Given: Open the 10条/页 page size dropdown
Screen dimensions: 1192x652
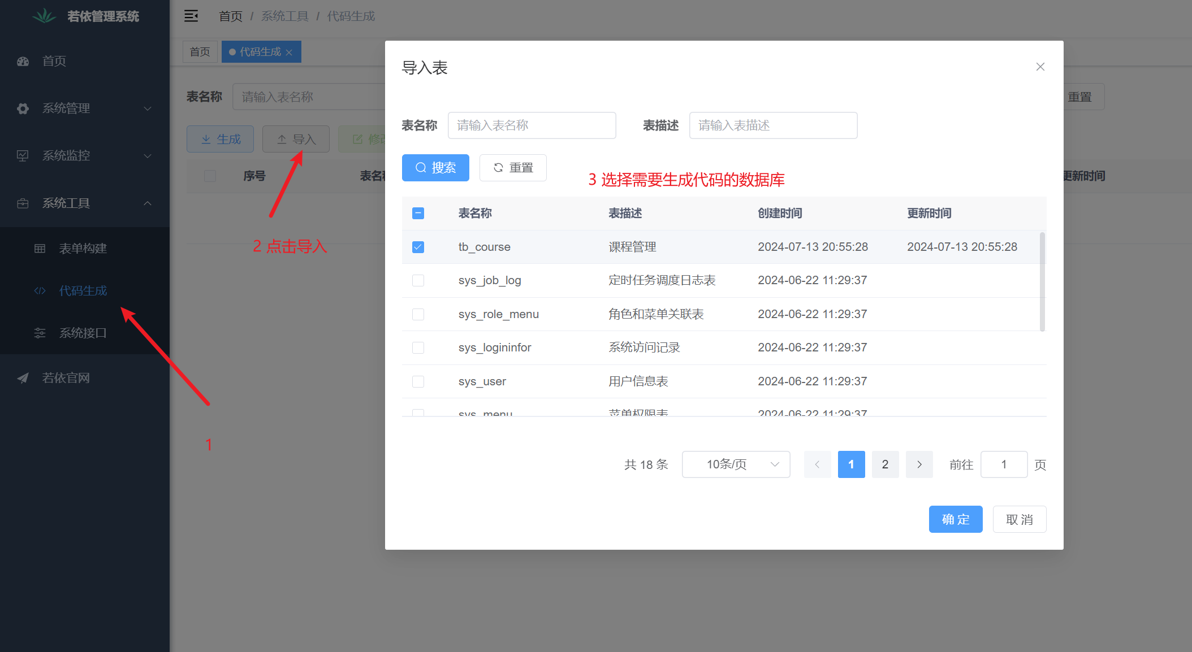Looking at the screenshot, I should click(x=736, y=464).
